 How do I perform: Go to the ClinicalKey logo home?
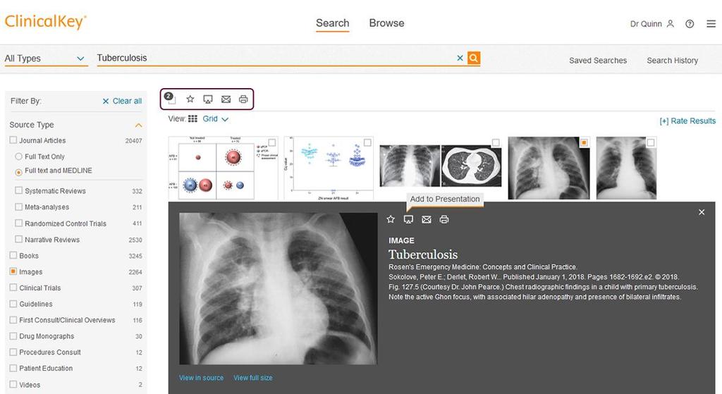point(46,22)
